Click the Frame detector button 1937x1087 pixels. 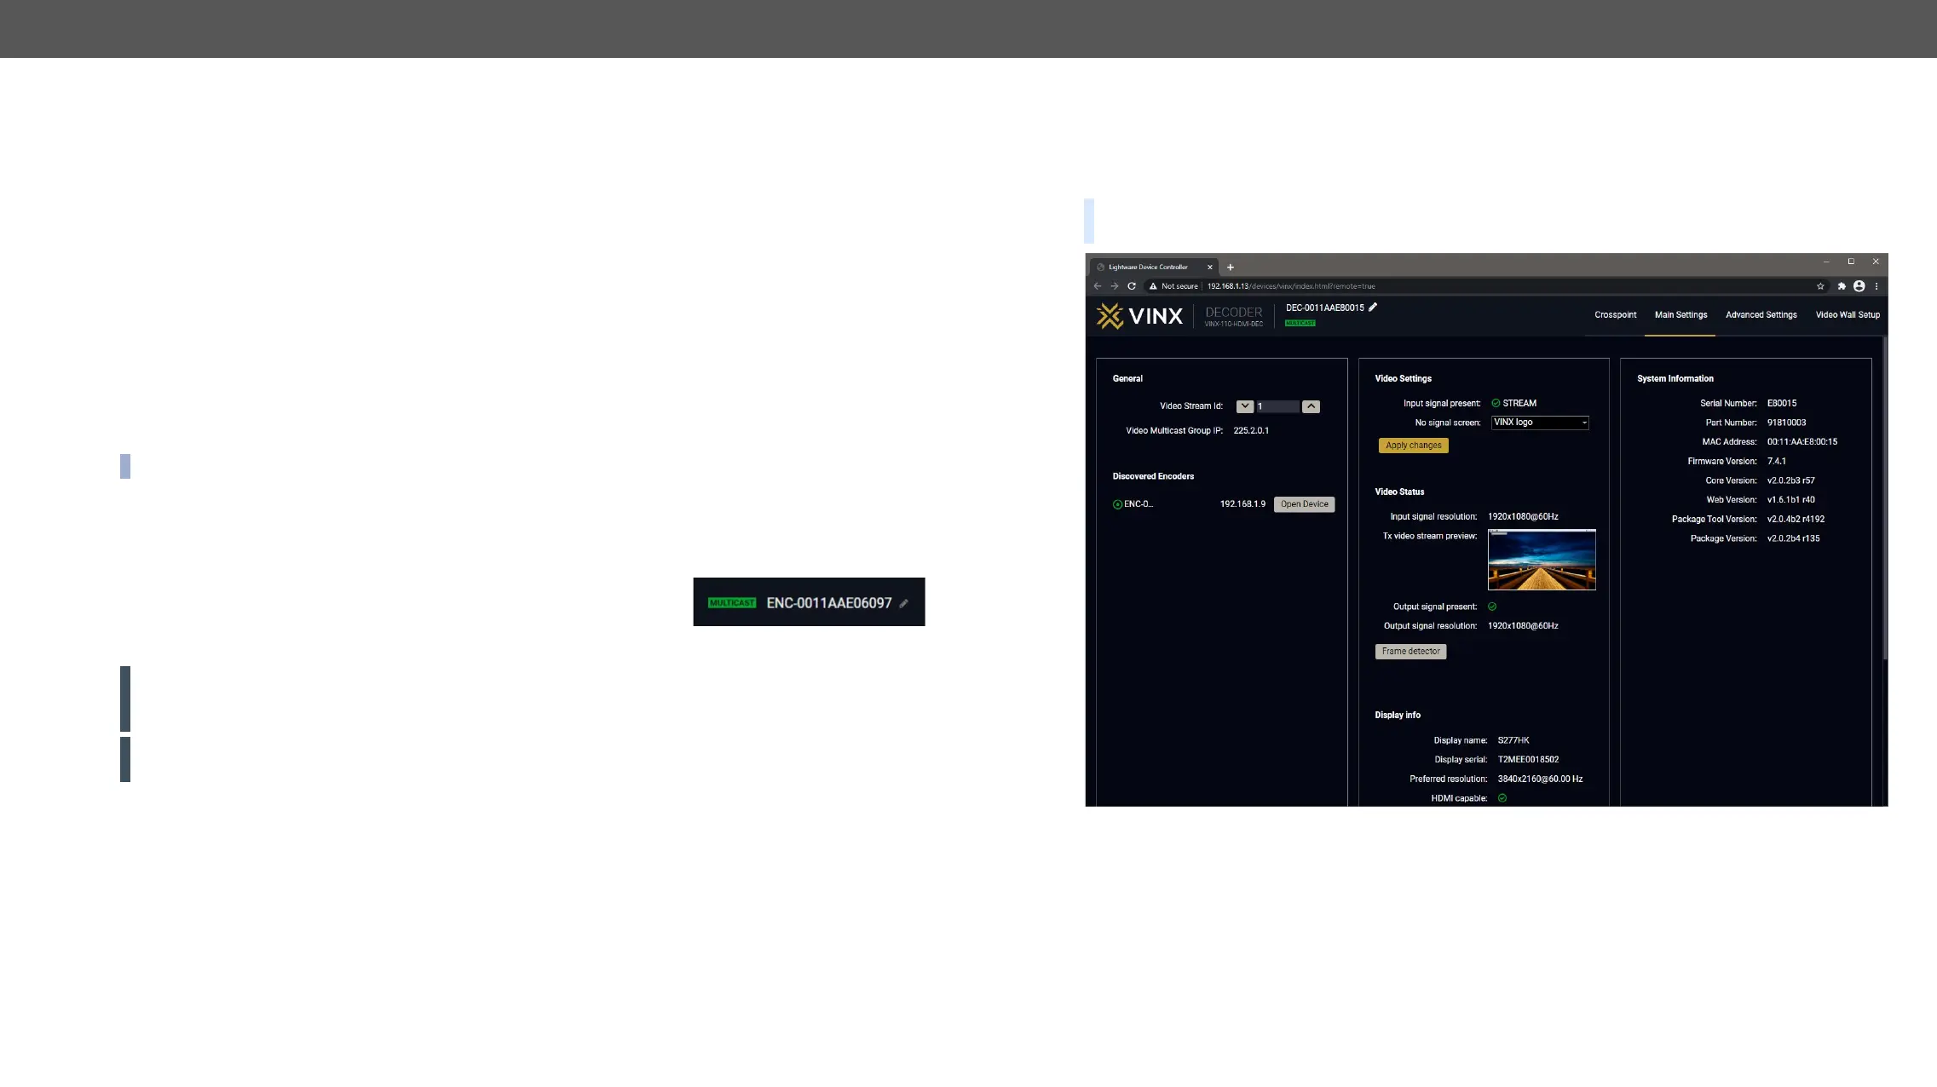pos(1410,652)
